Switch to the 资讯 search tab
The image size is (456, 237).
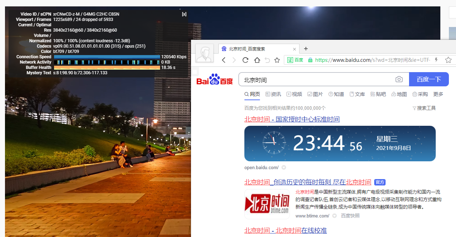click(273, 94)
